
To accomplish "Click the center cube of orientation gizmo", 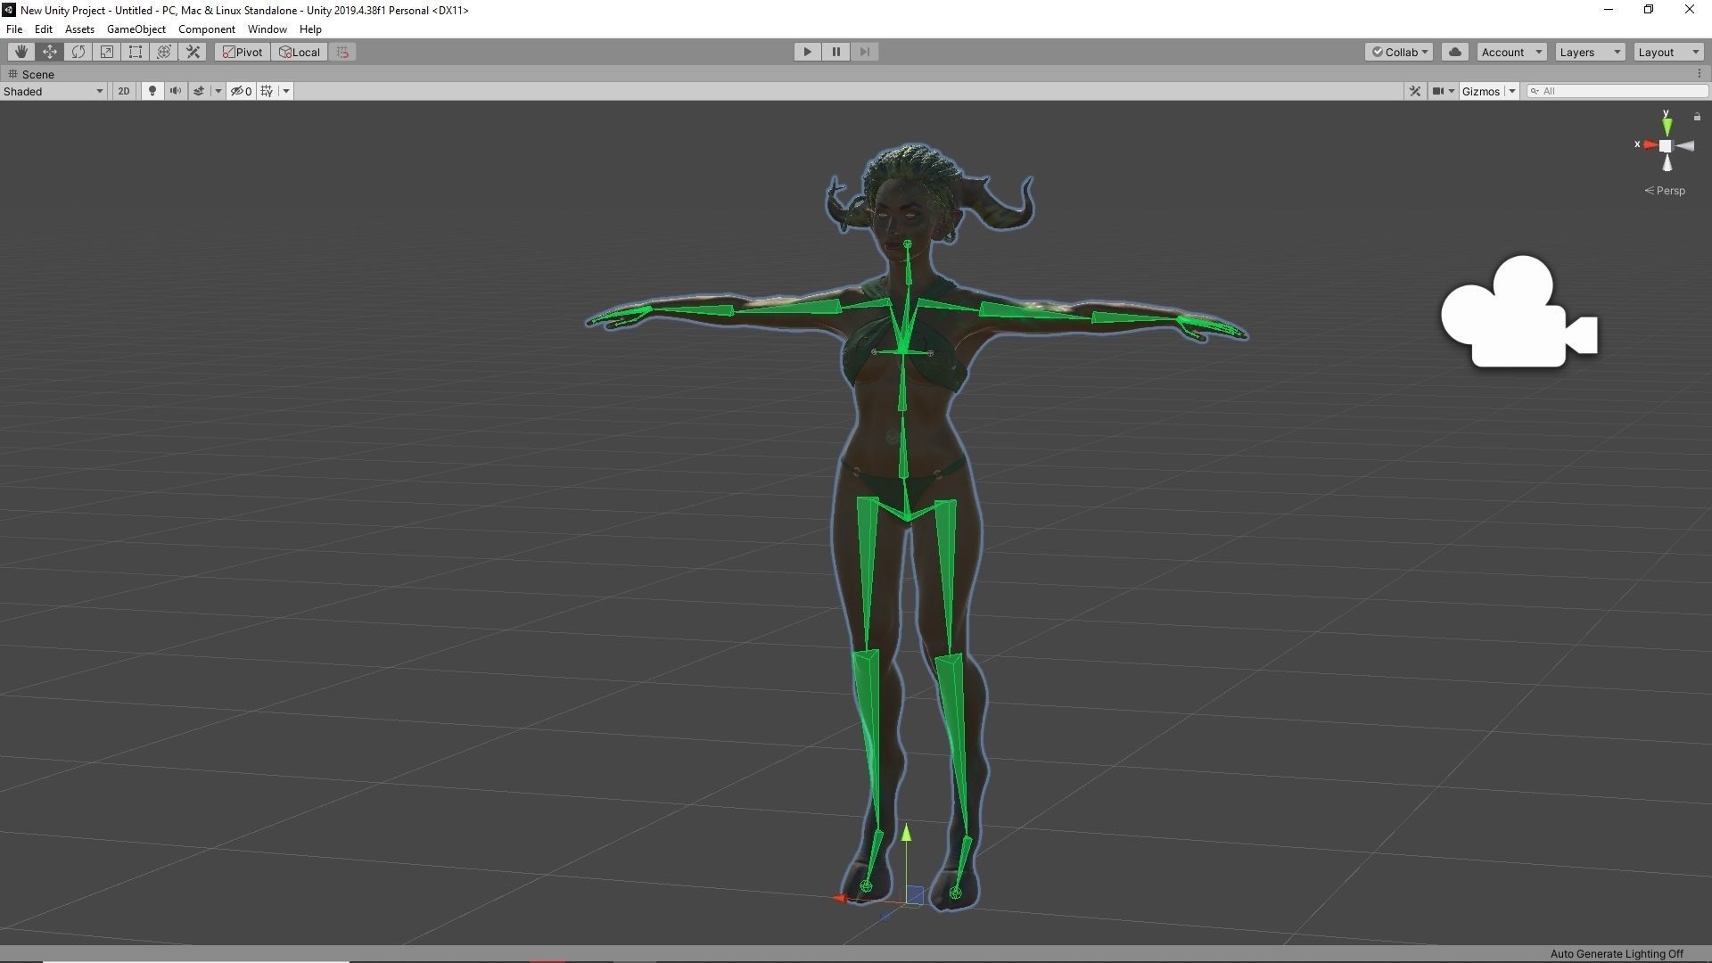I will (x=1665, y=145).
